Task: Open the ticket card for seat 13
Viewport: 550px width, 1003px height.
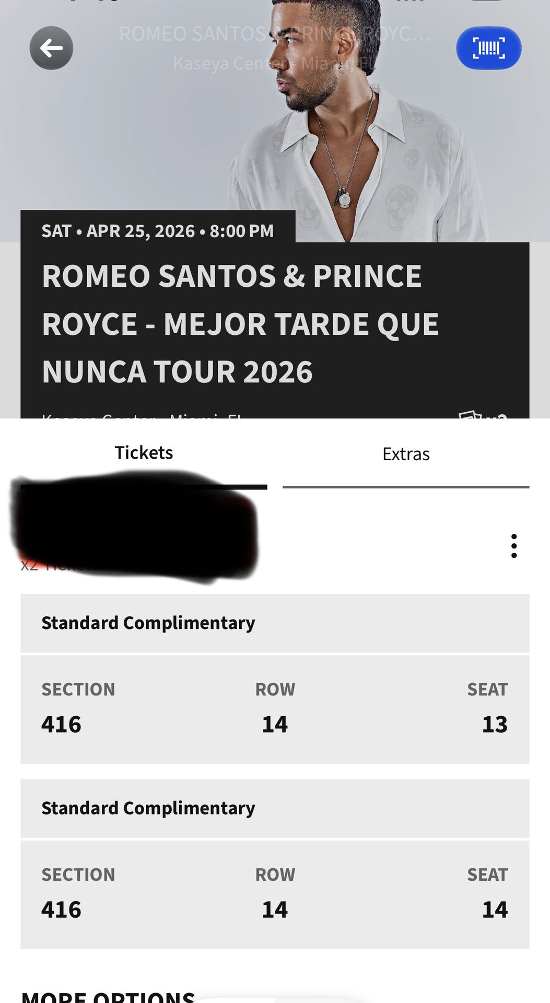Action: click(275, 709)
